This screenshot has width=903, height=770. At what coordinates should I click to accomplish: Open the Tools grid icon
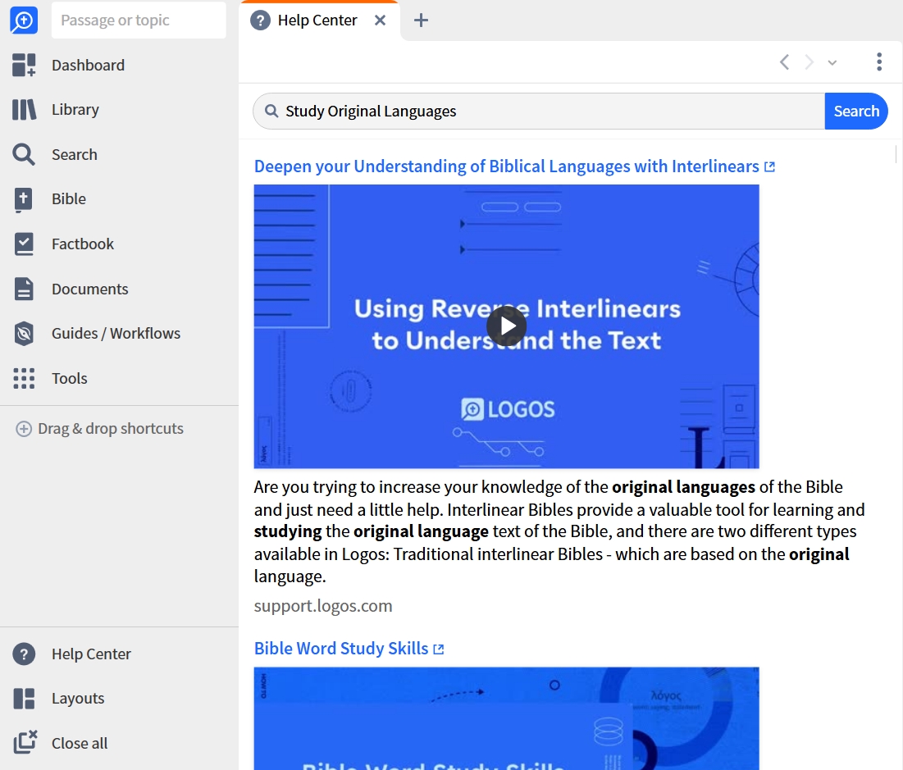pyautogui.click(x=24, y=378)
